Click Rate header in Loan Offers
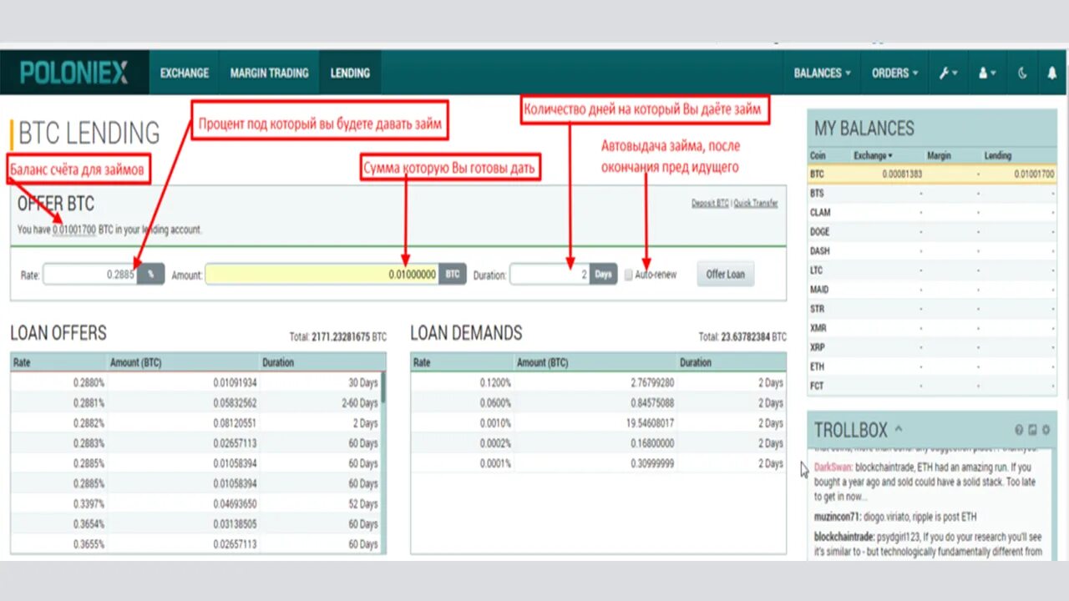 pos(22,362)
